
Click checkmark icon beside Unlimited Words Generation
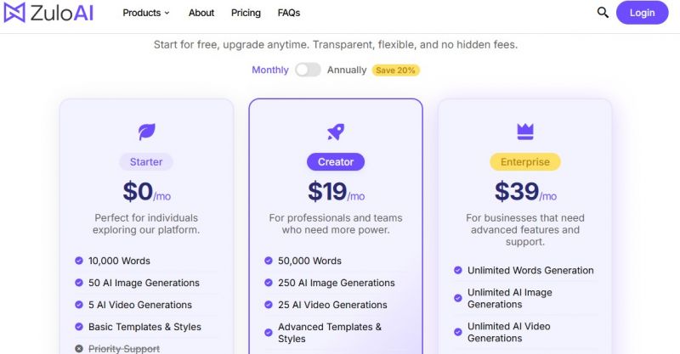pyautogui.click(x=458, y=270)
